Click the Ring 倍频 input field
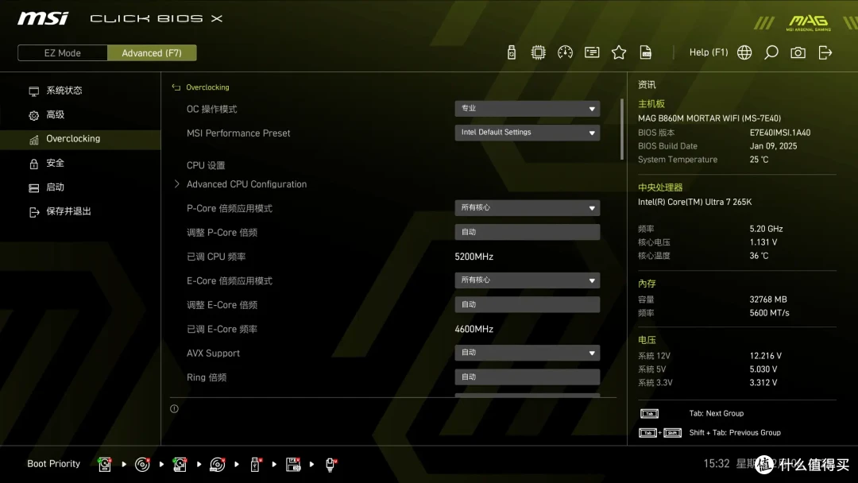 pyautogui.click(x=527, y=377)
